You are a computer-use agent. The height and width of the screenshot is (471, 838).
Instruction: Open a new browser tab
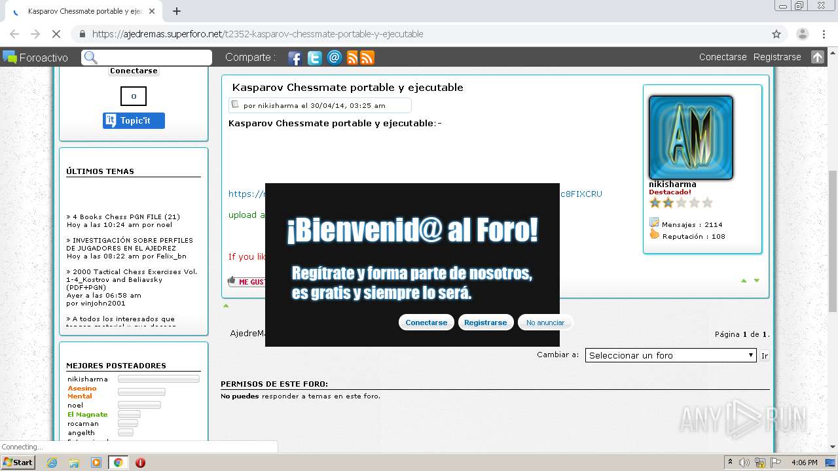click(x=177, y=11)
